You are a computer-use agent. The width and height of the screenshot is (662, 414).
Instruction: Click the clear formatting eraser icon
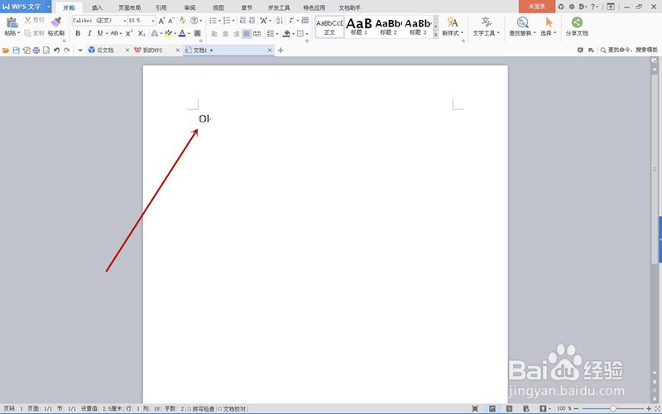182,20
